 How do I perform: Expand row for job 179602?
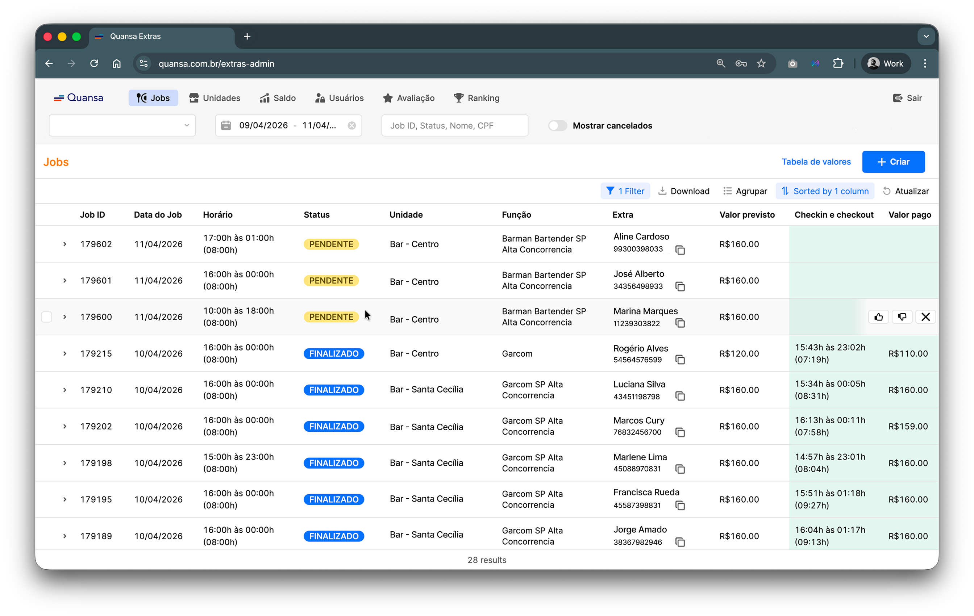65,244
